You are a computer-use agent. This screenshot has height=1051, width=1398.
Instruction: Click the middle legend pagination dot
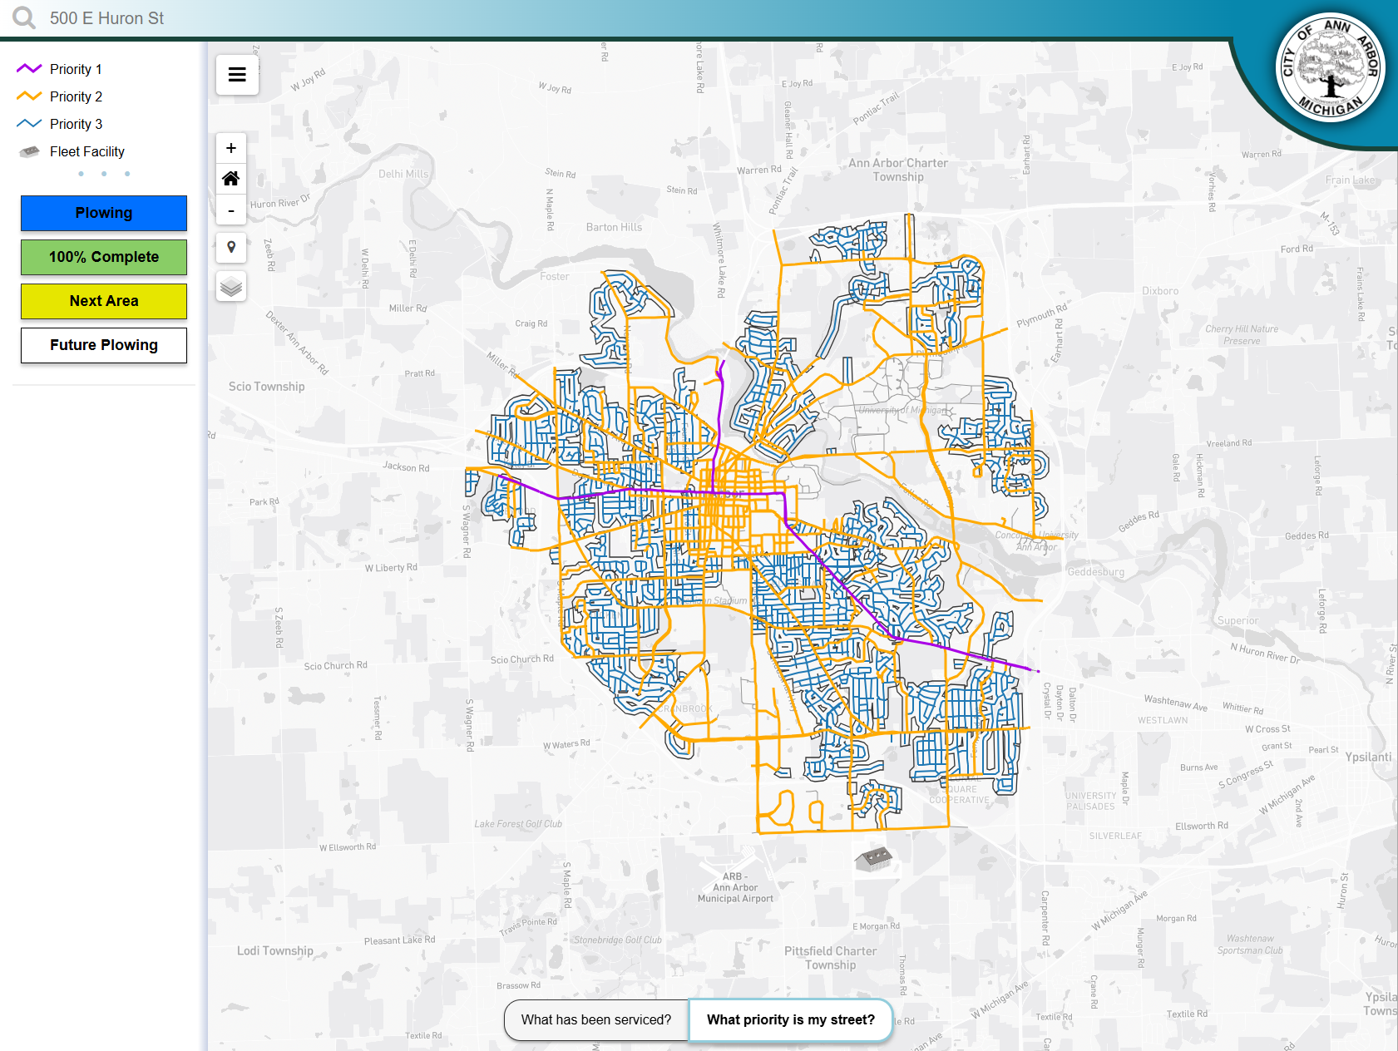coord(104,174)
